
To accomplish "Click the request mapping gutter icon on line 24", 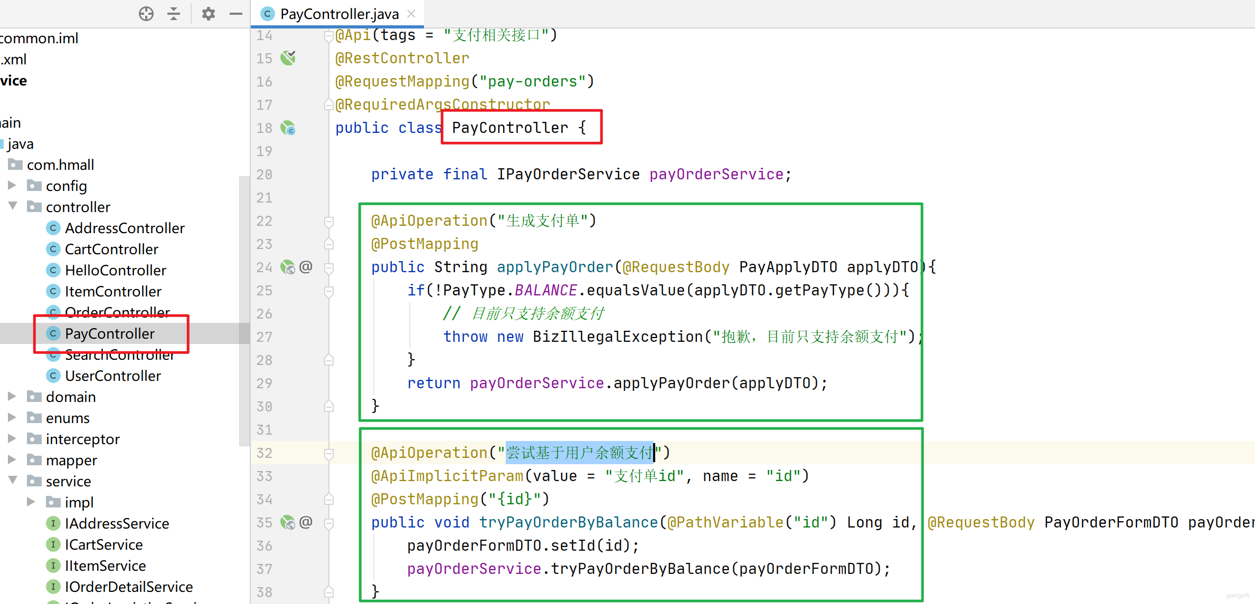I will [x=288, y=267].
